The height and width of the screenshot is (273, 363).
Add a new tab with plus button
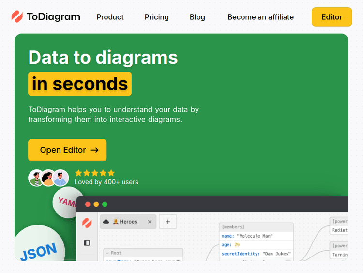168,222
